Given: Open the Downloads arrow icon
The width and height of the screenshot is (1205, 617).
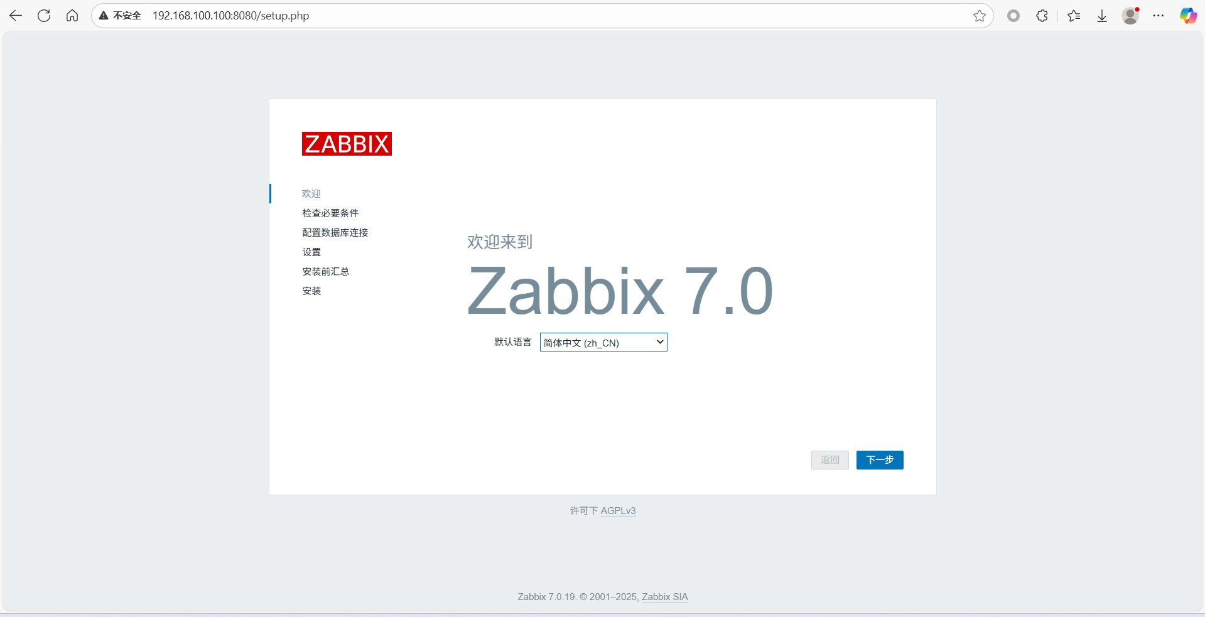Looking at the screenshot, I should pyautogui.click(x=1102, y=16).
